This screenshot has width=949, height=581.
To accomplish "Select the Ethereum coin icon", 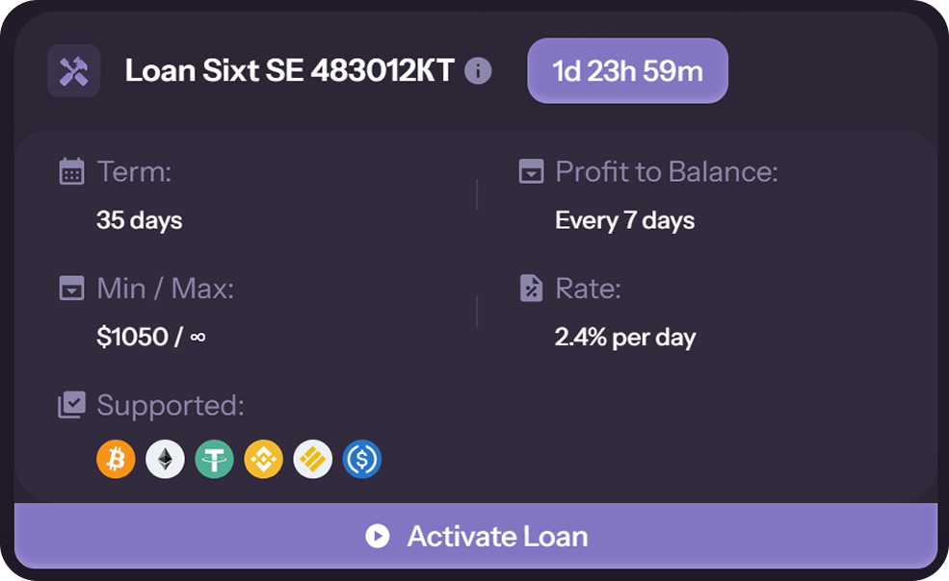I will tap(165, 460).
